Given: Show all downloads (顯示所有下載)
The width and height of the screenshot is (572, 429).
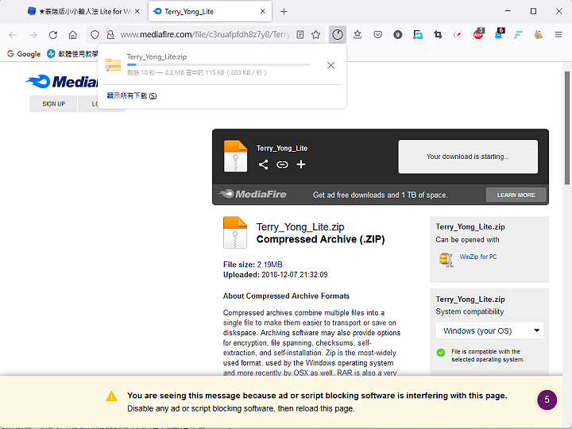Looking at the screenshot, I should pos(132,96).
